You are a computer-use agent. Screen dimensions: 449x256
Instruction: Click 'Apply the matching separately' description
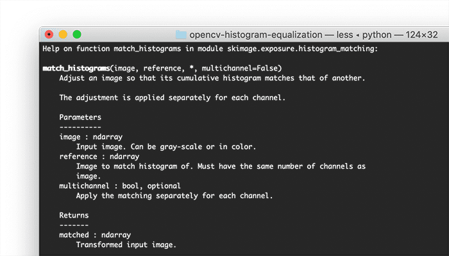point(174,196)
